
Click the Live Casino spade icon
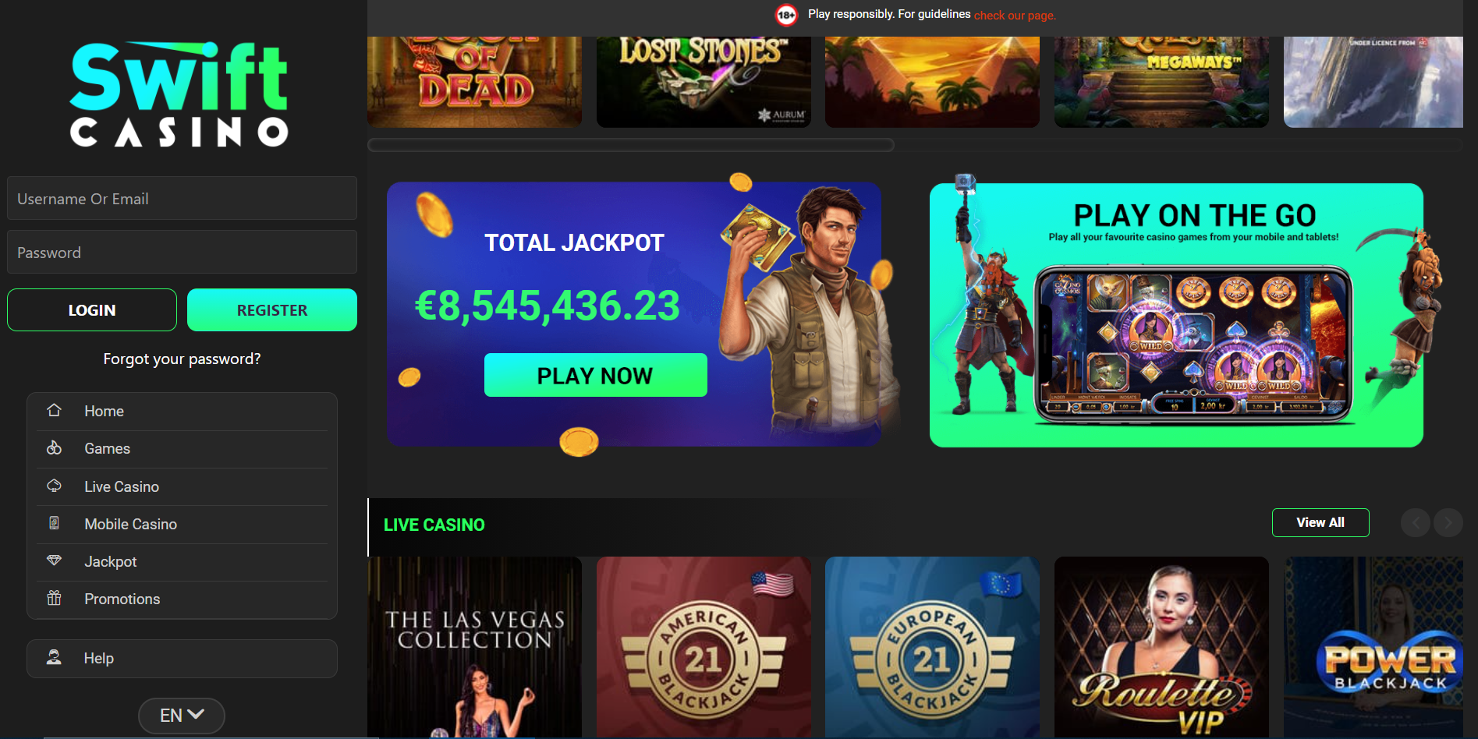54,486
